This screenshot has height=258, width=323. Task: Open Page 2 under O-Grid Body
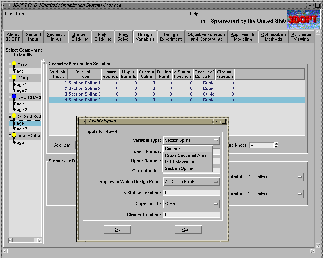20,129
